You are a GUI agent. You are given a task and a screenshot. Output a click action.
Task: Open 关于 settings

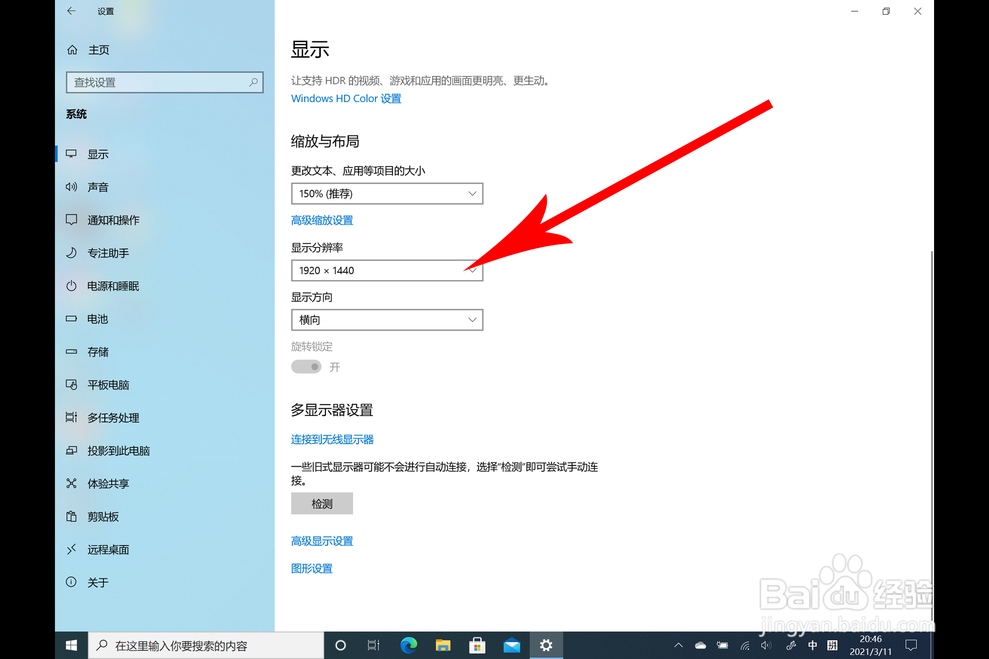pyautogui.click(x=164, y=582)
